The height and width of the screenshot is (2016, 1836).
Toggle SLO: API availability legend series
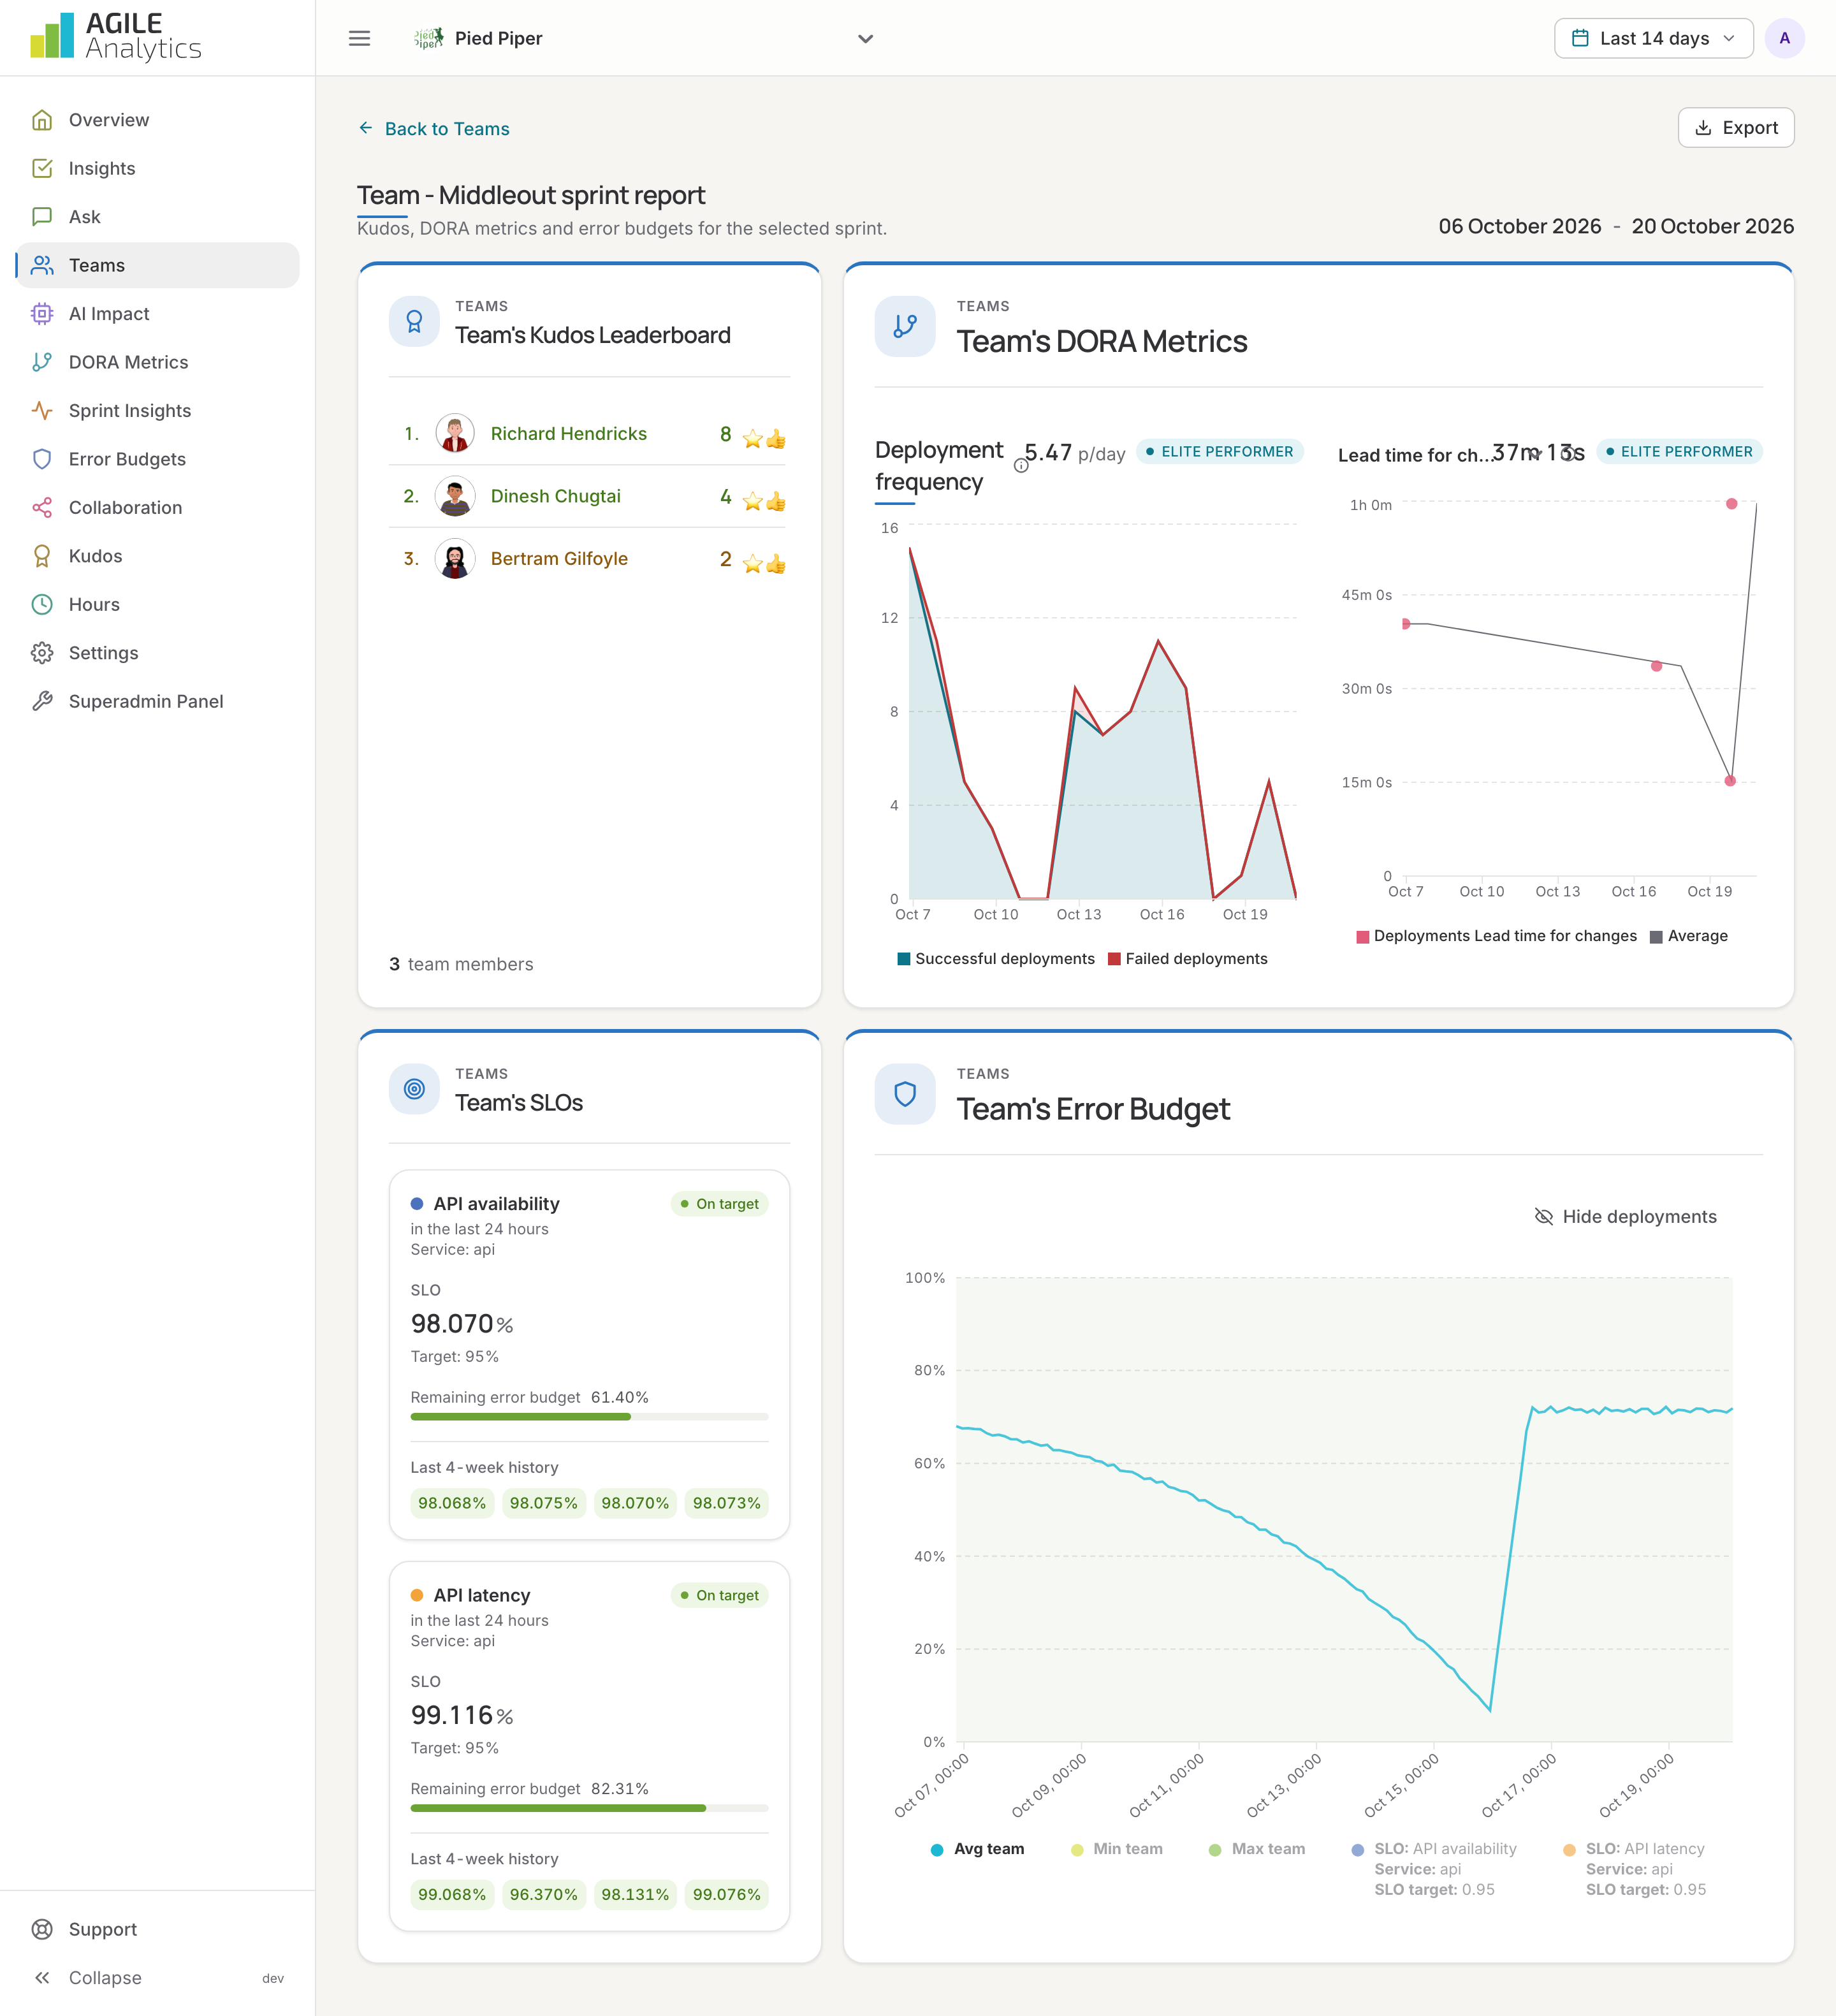point(1433,1869)
